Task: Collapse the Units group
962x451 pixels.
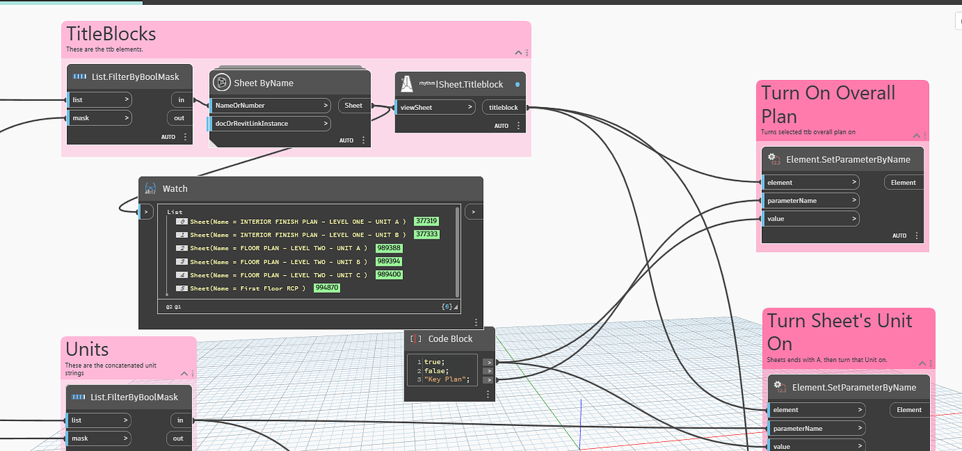Action: pyautogui.click(x=184, y=374)
